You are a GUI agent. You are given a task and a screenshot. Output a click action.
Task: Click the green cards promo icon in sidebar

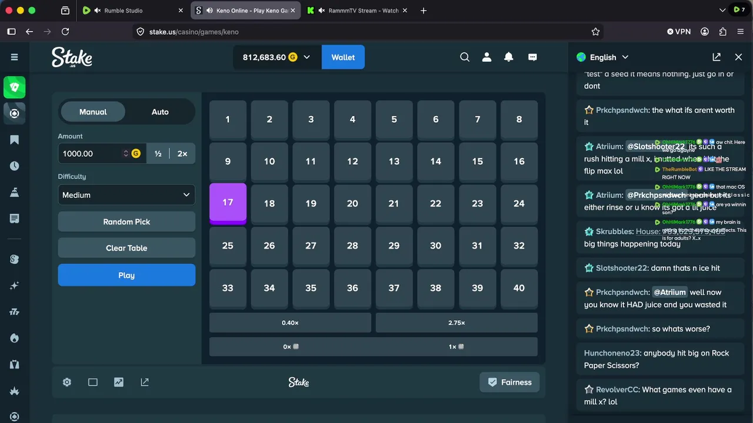pyautogui.click(x=15, y=87)
